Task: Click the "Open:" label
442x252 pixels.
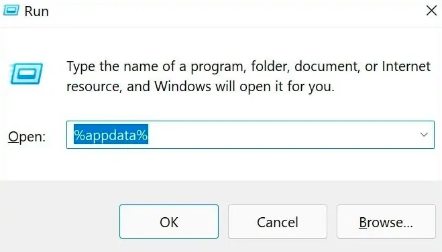Action: point(27,137)
